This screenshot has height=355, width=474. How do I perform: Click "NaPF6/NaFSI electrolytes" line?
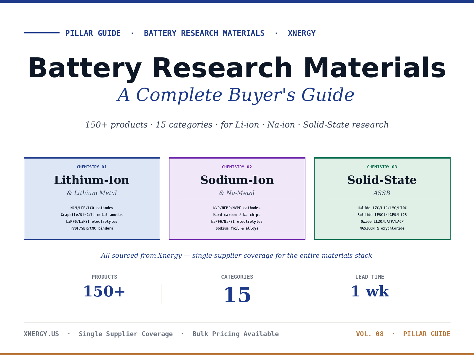237,222
